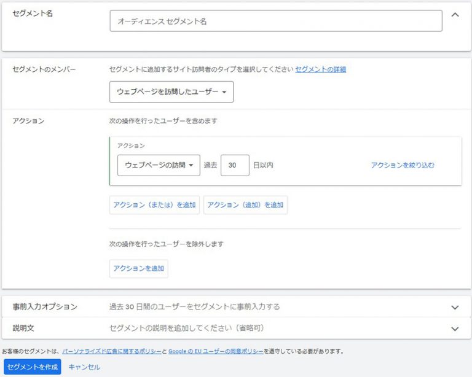472x377 pixels.
Task: Click the 事前入力オプション label
Action: point(45,306)
